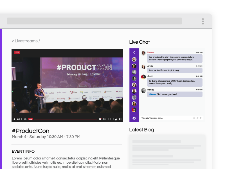The height and width of the screenshot is (169, 225).
Task: Go back to Livestreams breadcrumb link
Action: click(26, 41)
